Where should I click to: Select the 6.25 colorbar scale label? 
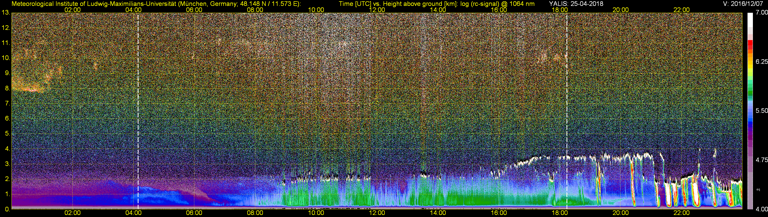click(x=761, y=62)
